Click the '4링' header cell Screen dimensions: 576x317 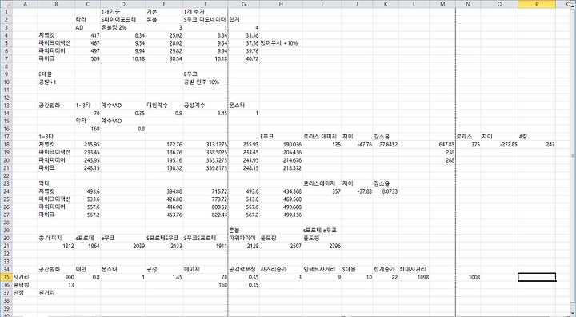point(537,137)
